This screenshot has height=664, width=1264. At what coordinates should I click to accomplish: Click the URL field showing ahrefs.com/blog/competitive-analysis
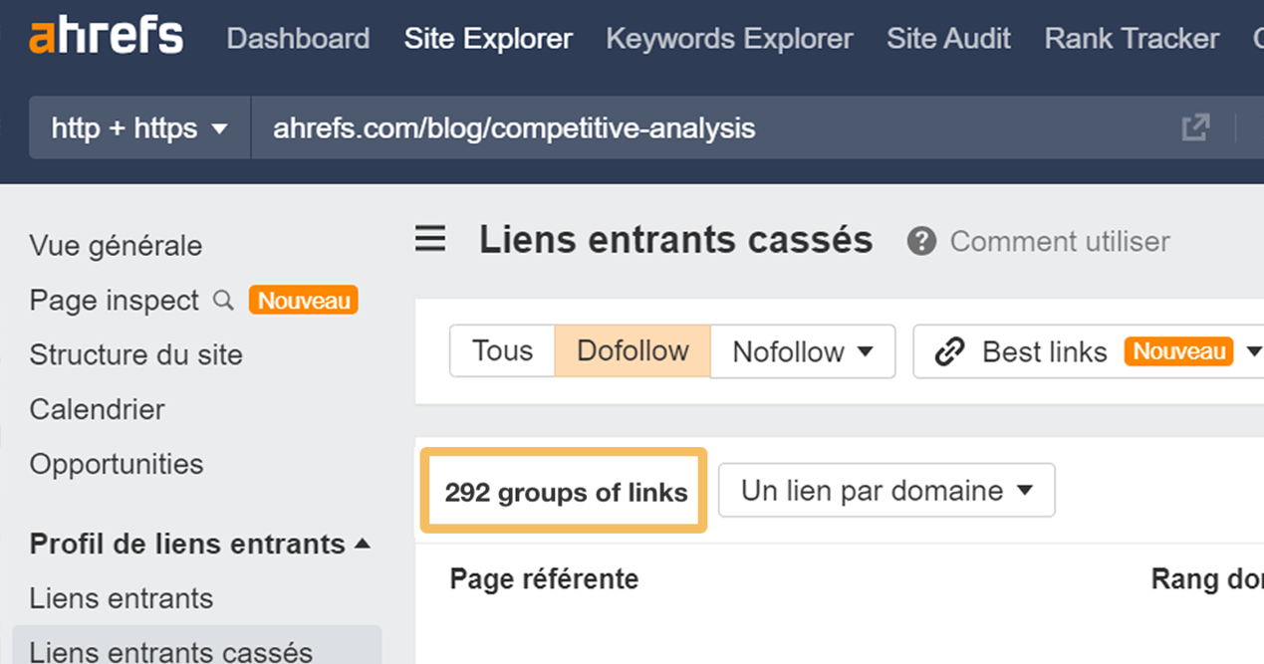(x=513, y=127)
